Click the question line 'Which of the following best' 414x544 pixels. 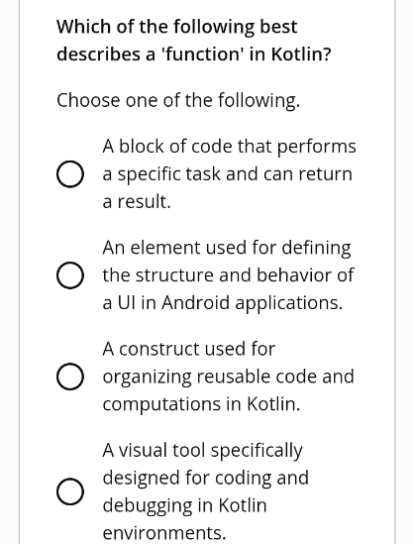177,27
